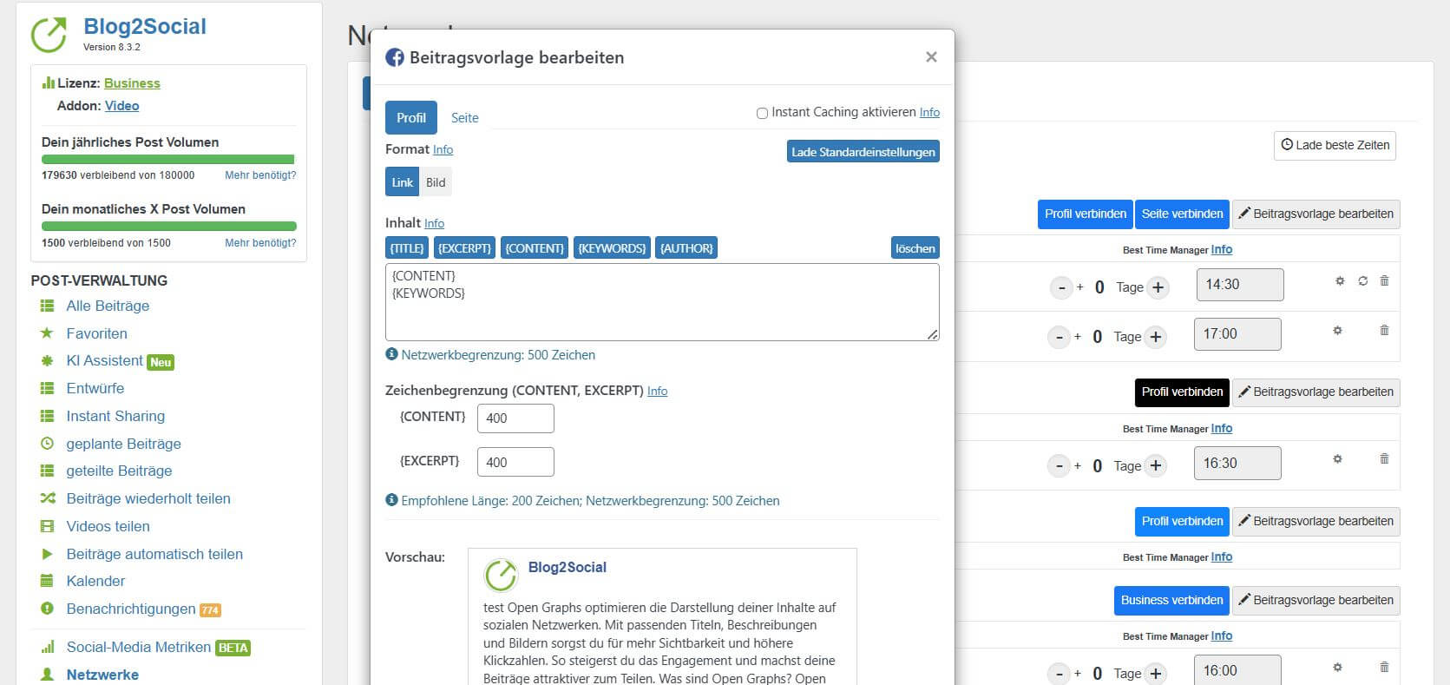Click Beitragsvorlage bearbeiten beside Business verbinden
This screenshot has height=685, width=1450.
(1315, 600)
